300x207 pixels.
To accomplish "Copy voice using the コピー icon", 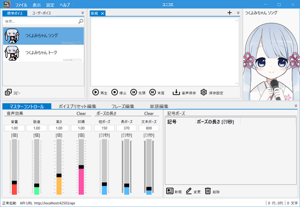I will point(8,92).
